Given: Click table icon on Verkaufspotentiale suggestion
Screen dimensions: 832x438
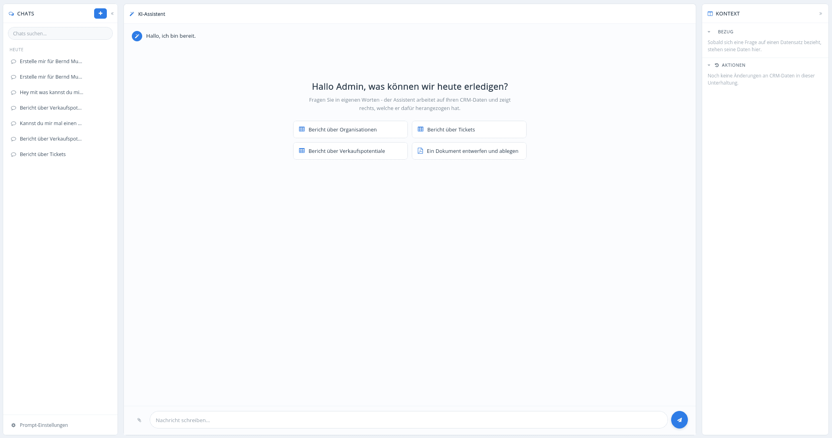Looking at the screenshot, I should [302, 151].
